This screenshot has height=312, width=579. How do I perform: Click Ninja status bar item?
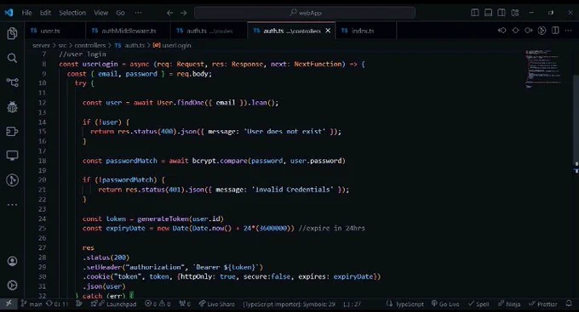point(509,303)
